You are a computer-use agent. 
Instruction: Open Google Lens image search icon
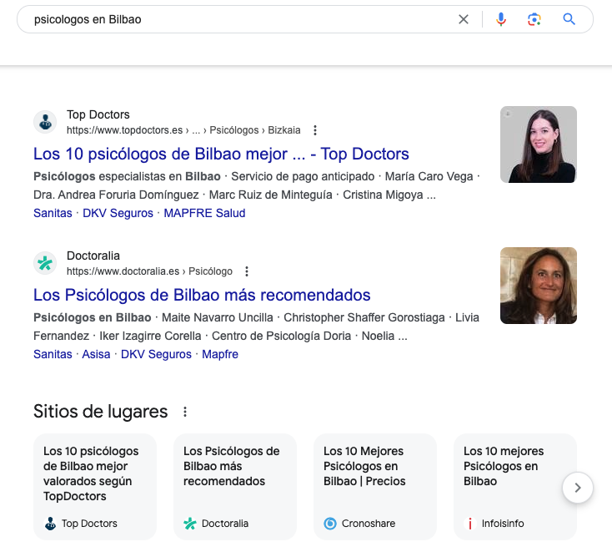(534, 19)
